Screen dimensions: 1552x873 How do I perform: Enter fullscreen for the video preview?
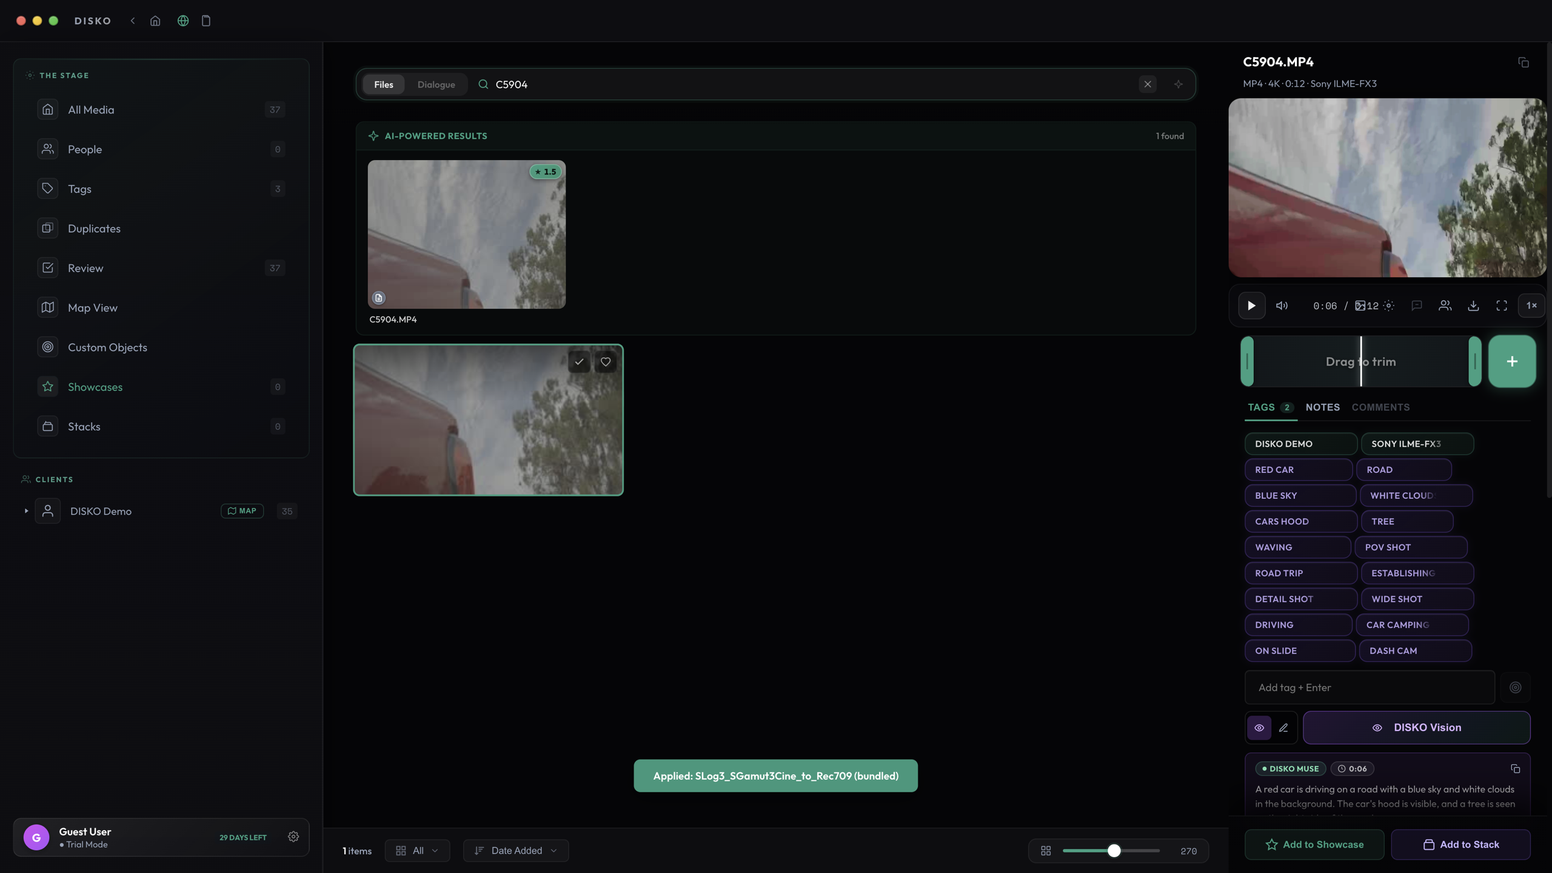[1502, 306]
